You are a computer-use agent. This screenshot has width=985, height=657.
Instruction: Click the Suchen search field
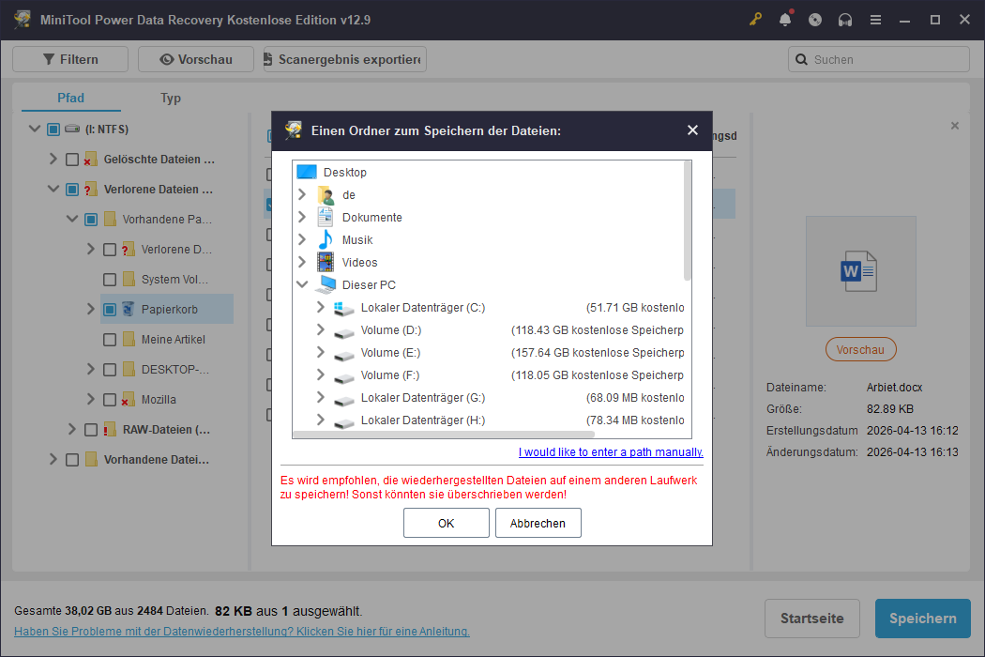879,59
